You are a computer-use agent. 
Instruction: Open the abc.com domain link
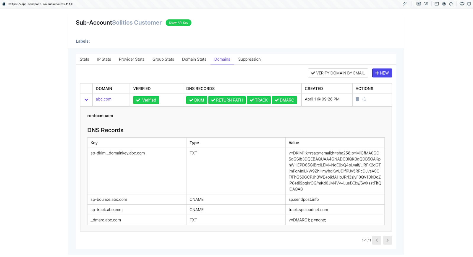[103, 99]
